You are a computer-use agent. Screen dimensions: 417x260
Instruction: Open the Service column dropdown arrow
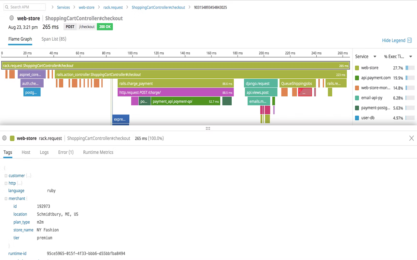tap(375, 57)
